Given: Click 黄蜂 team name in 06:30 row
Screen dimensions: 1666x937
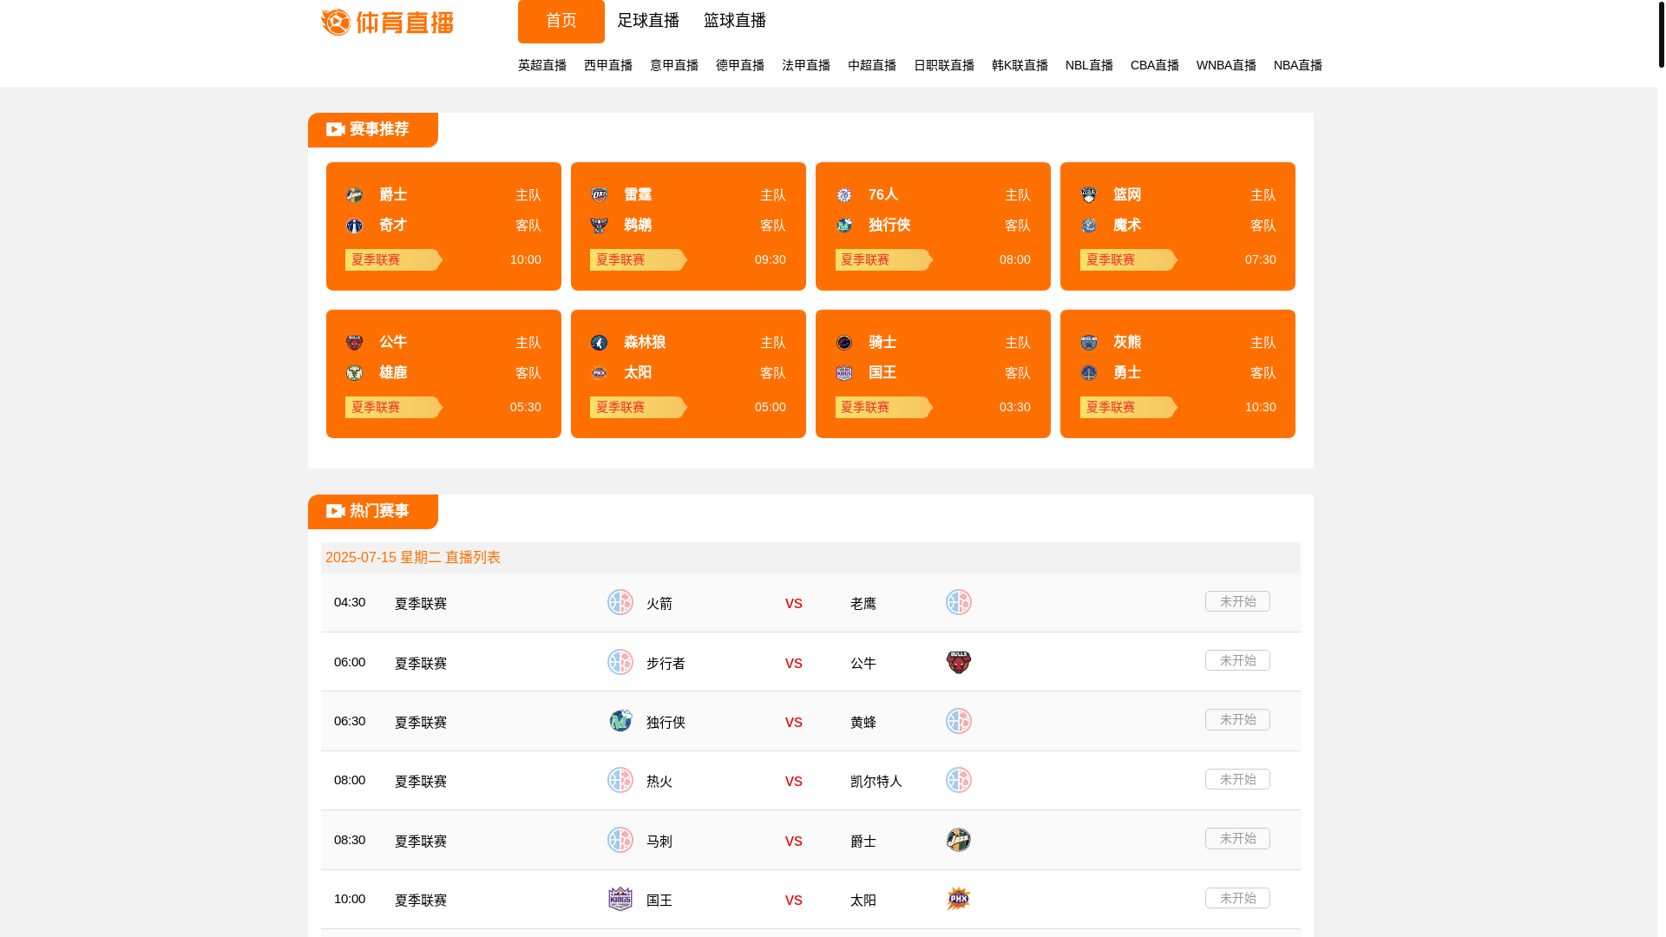Looking at the screenshot, I should coord(863,723).
